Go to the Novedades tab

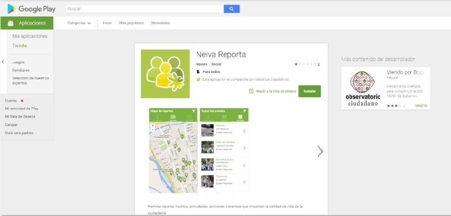tap(161, 23)
